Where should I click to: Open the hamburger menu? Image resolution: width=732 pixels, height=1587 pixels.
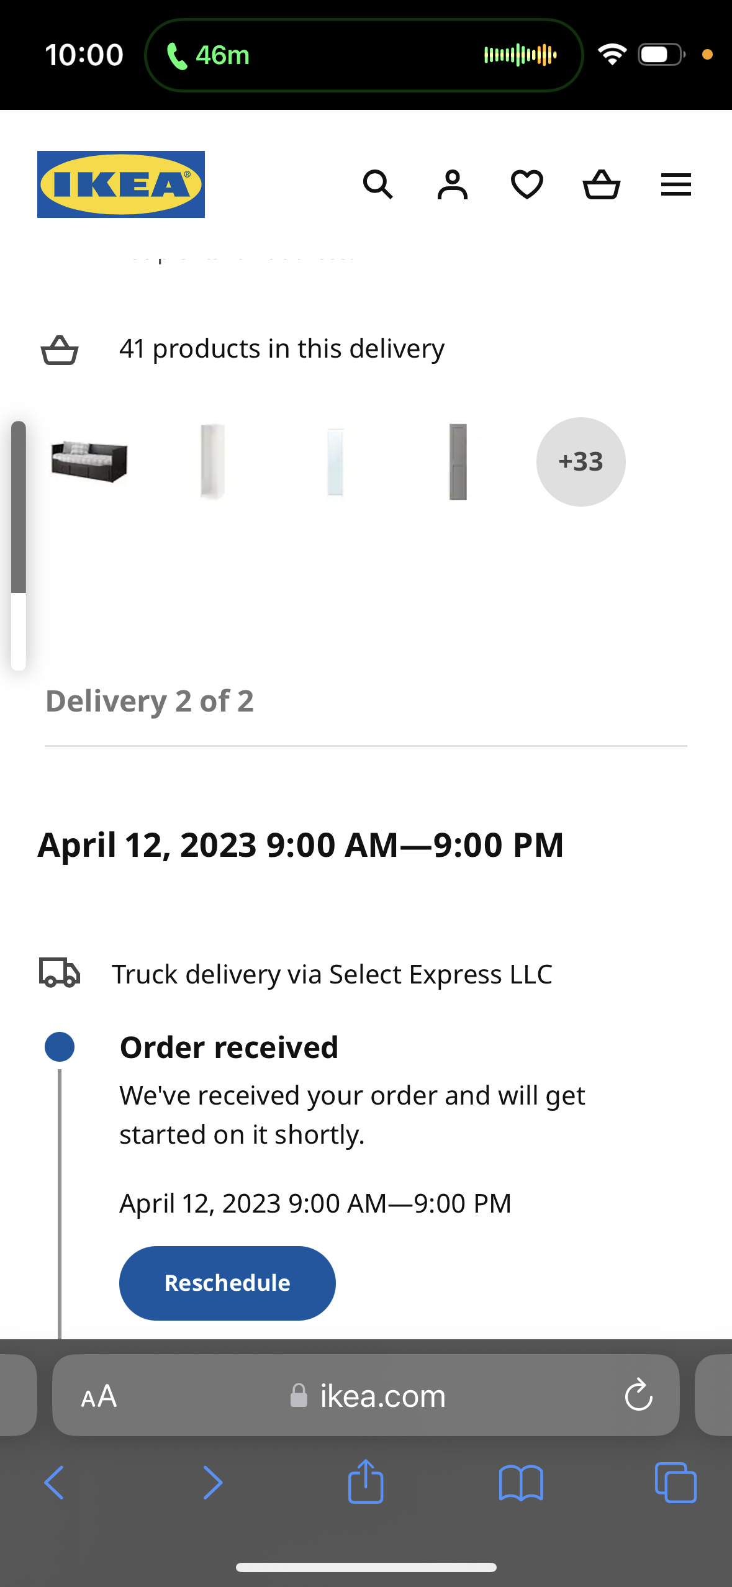point(676,184)
